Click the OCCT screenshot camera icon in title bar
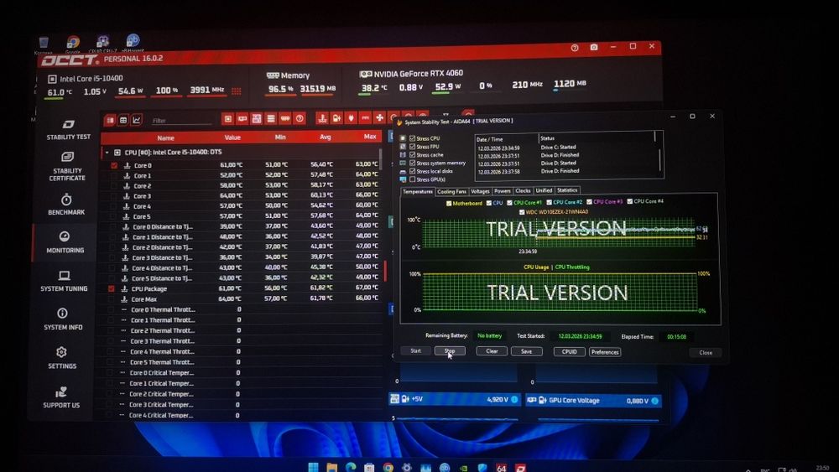This screenshot has width=839, height=472. (x=594, y=47)
